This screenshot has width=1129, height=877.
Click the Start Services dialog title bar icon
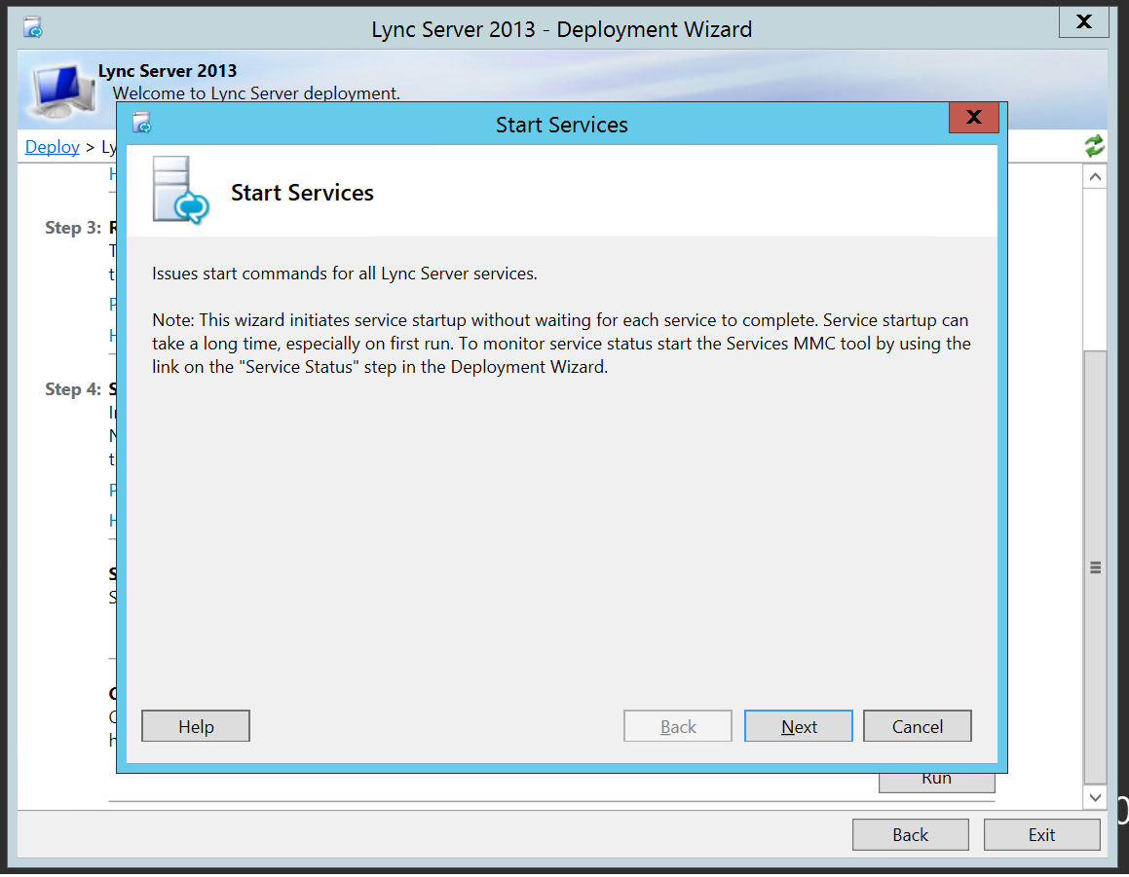(142, 123)
